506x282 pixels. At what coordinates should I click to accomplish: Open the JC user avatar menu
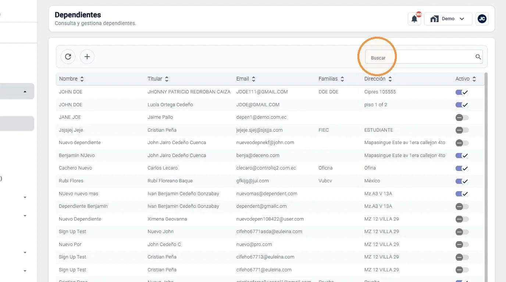[x=482, y=19]
